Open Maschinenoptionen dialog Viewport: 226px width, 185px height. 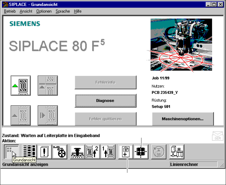coord(183,119)
